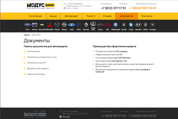Open the Минимальный document package
The height and width of the screenshot is (119, 178).
click(34, 51)
